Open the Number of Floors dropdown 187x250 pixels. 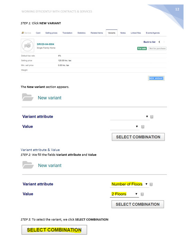coord(130,184)
